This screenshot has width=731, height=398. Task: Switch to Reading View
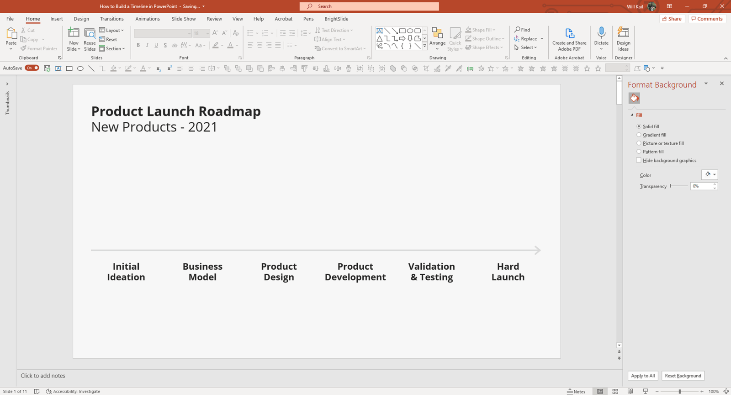point(630,392)
